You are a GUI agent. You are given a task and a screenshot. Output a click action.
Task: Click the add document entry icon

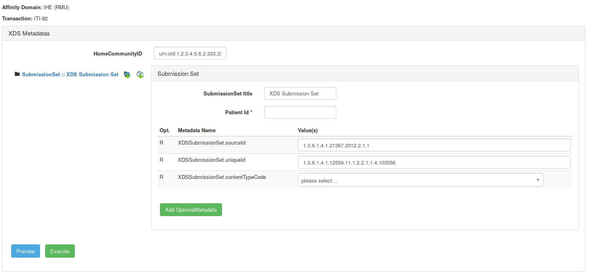(140, 75)
